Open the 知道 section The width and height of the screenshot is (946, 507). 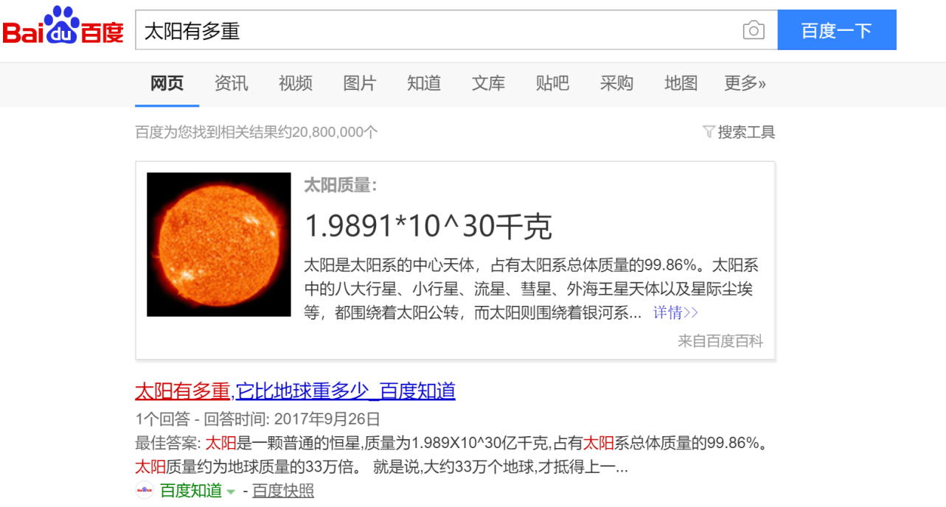(423, 83)
